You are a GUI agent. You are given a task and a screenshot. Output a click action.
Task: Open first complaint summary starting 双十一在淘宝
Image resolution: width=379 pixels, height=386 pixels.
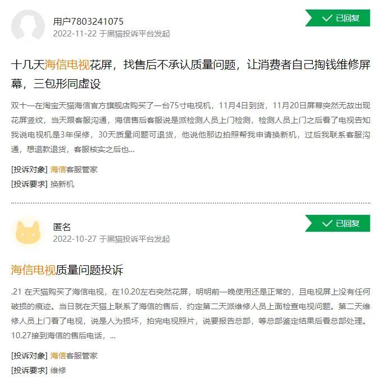[x=190, y=127]
